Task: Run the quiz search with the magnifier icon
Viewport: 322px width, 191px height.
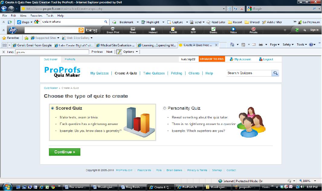Action: (x=275, y=73)
